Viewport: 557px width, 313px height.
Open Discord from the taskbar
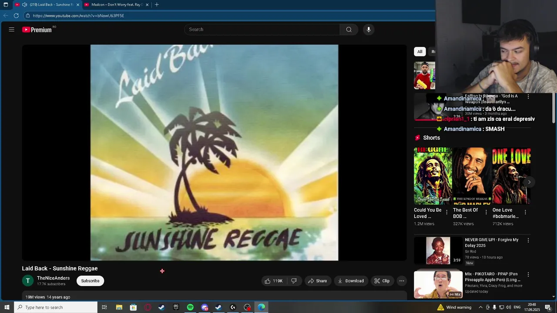(205, 307)
